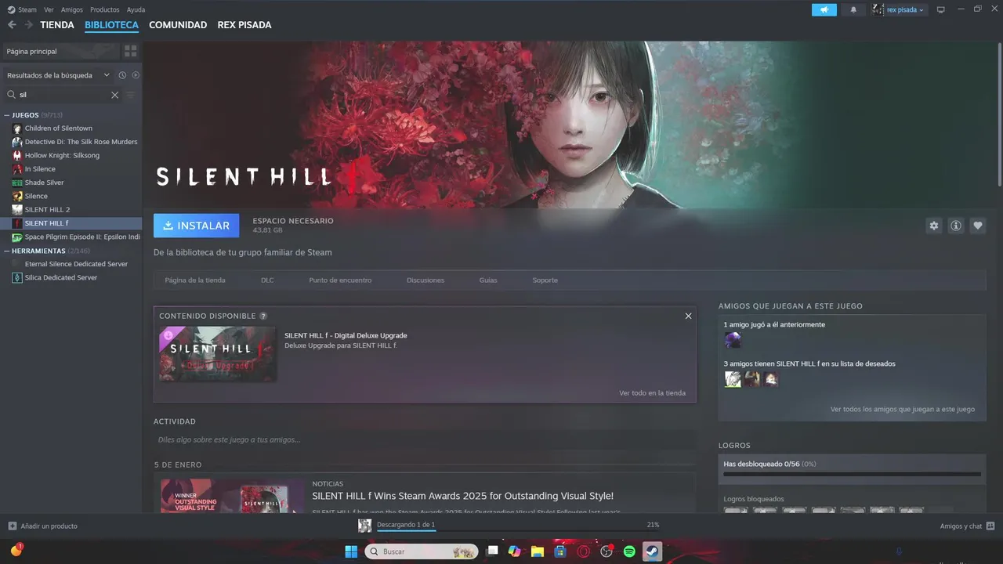Clear the library search text
Viewport: 1003px width, 564px height.
click(114, 95)
